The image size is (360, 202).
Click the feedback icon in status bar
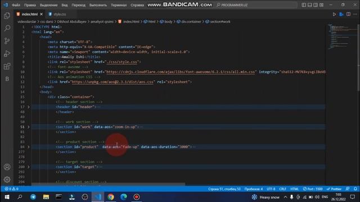(x=348, y=189)
